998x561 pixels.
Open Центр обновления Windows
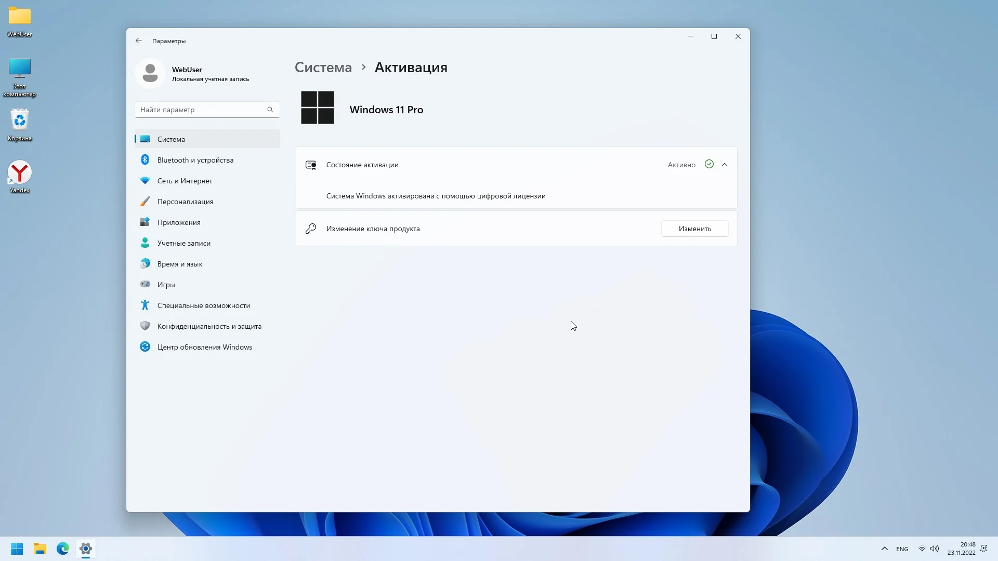pyautogui.click(x=204, y=347)
